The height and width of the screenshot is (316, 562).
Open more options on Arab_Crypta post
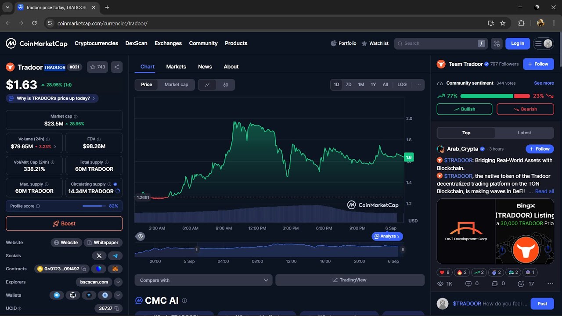coord(550,284)
